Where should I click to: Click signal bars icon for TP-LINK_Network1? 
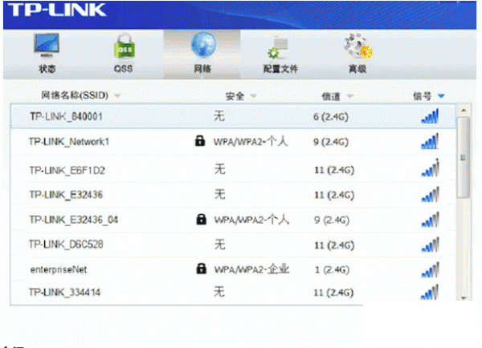(x=430, y=141)
